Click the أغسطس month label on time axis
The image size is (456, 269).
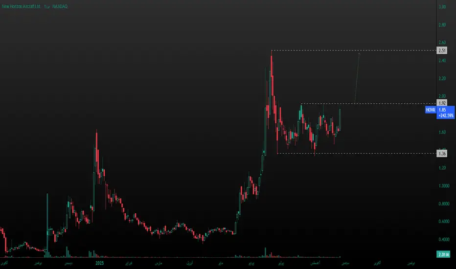[x=315, y=263]
